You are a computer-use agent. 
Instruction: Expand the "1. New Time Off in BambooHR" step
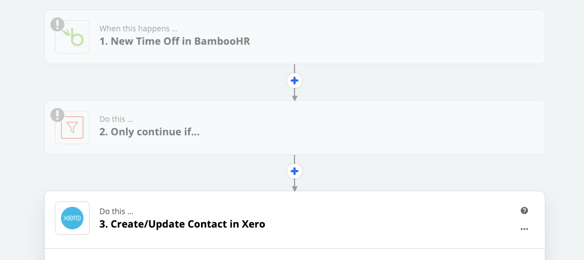[x=175, y=41]
